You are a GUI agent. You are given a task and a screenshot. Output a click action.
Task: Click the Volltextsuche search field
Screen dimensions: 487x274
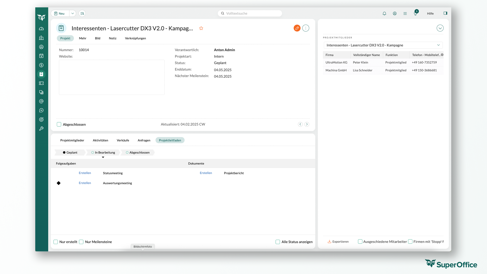tap(250, 13)
